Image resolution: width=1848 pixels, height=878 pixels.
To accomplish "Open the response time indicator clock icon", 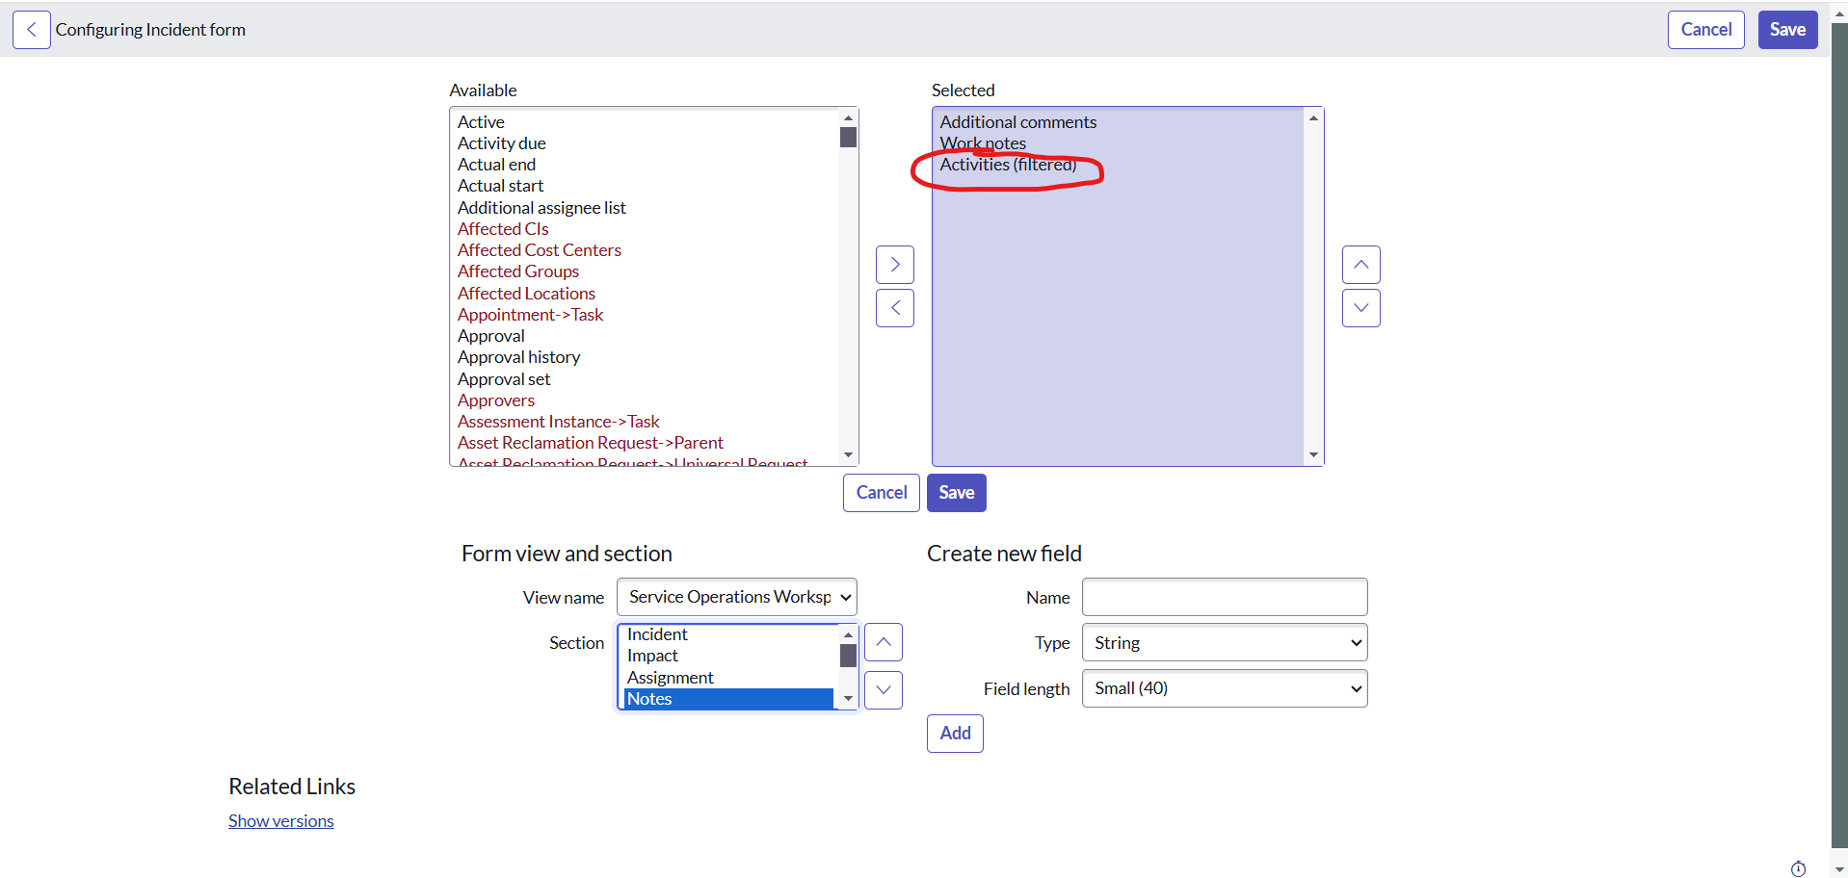I will [1800, 867].
